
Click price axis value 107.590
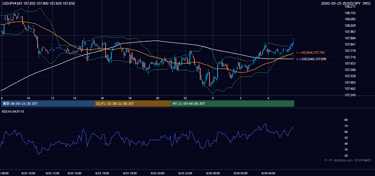point(350,70)
